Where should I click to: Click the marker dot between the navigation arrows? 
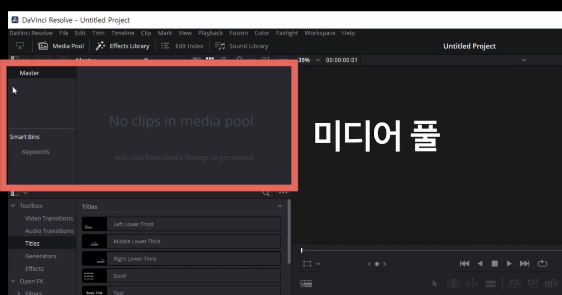[x=377, y=264]
